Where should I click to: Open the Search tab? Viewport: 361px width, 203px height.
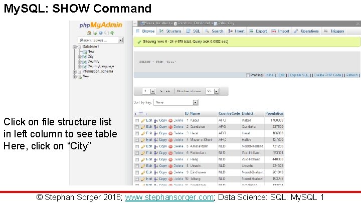(x=215, y=31)
